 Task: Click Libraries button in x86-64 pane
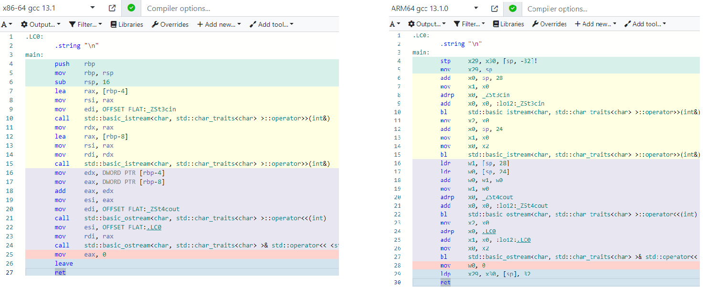(127, 24)
